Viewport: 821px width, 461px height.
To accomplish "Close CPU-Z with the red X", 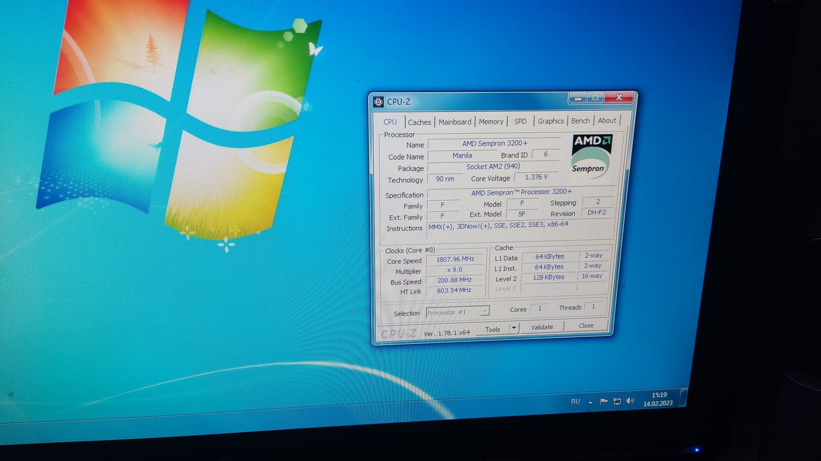I will (619, 97).
